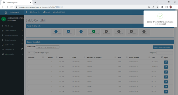178x95 pixels.
Task: Expand Gestão contratual menu
Action: pyautogui.click(x=12, y=31)
